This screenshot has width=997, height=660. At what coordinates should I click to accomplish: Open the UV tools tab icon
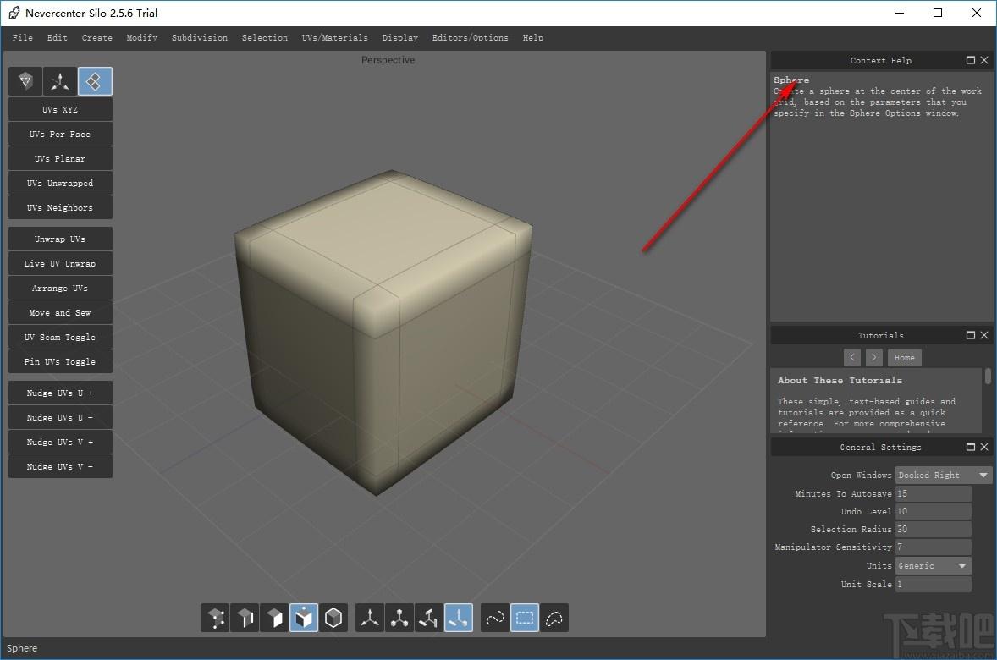[x=95, y=81]
